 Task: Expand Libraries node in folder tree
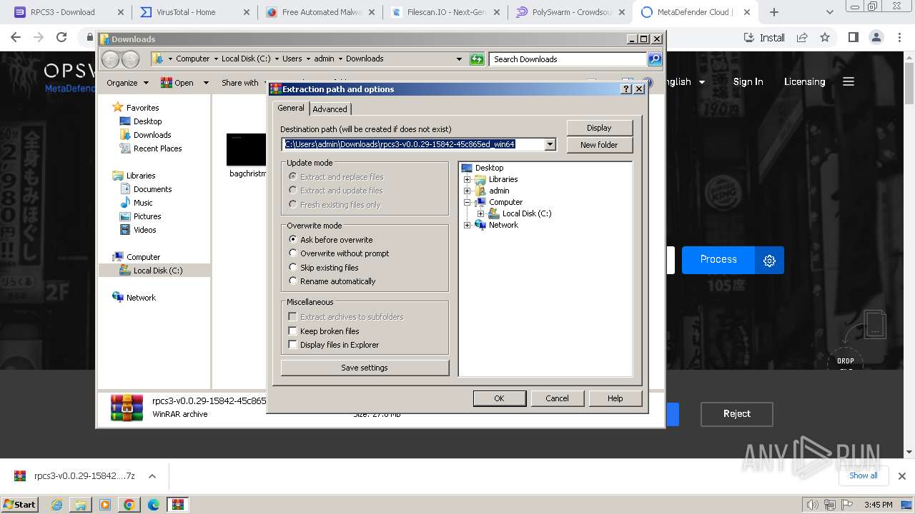(468, 179)
